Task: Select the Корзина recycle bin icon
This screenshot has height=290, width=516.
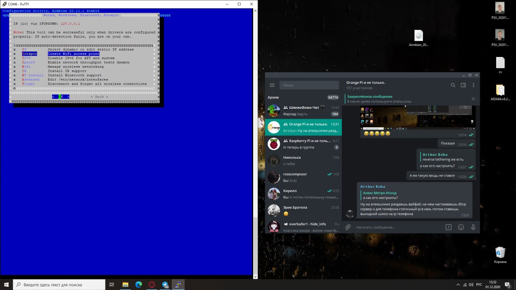Action: (x=500, y=255)
